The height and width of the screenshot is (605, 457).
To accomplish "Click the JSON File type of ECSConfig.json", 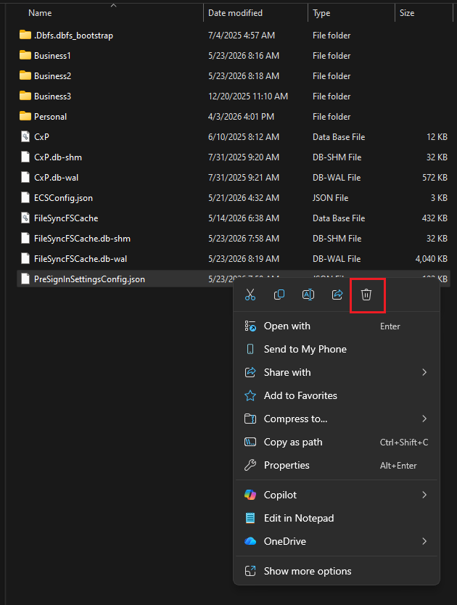I will point(330,197).
